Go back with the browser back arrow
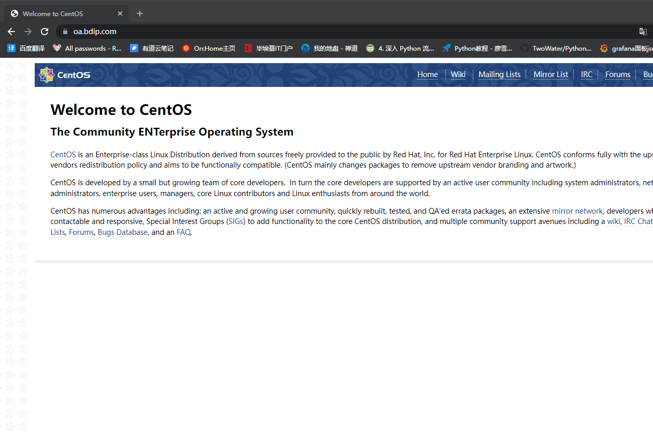The image size is (653, 432). 11,32
